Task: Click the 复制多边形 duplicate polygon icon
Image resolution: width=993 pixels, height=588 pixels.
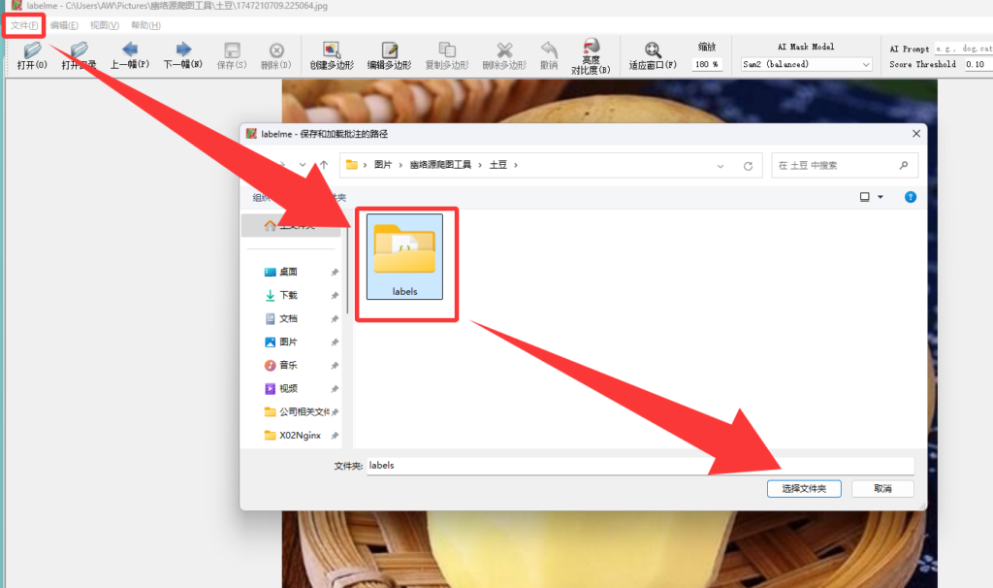Action: pos(447,55)
